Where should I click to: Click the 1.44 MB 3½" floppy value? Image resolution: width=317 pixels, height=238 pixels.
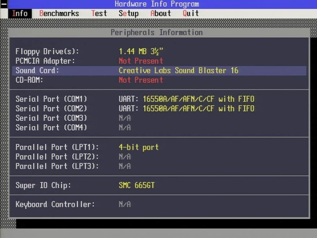[141, 52]
